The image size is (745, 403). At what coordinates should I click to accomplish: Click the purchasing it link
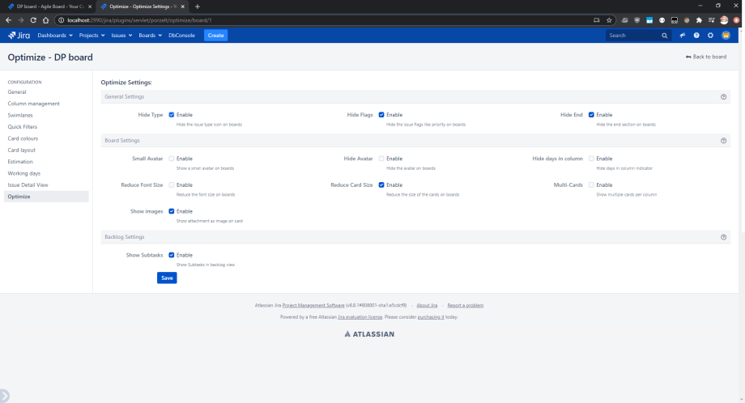click(431, 317)
